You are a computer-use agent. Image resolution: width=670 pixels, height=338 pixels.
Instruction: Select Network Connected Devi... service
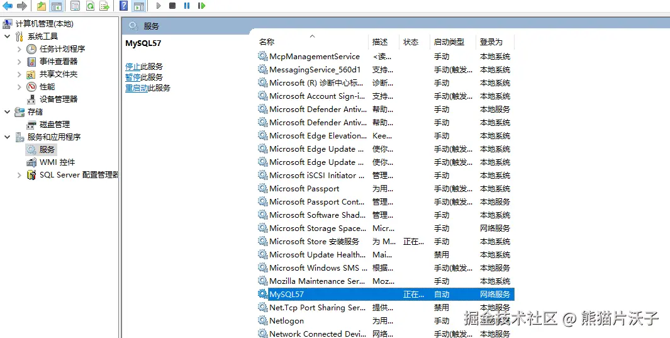386,334
